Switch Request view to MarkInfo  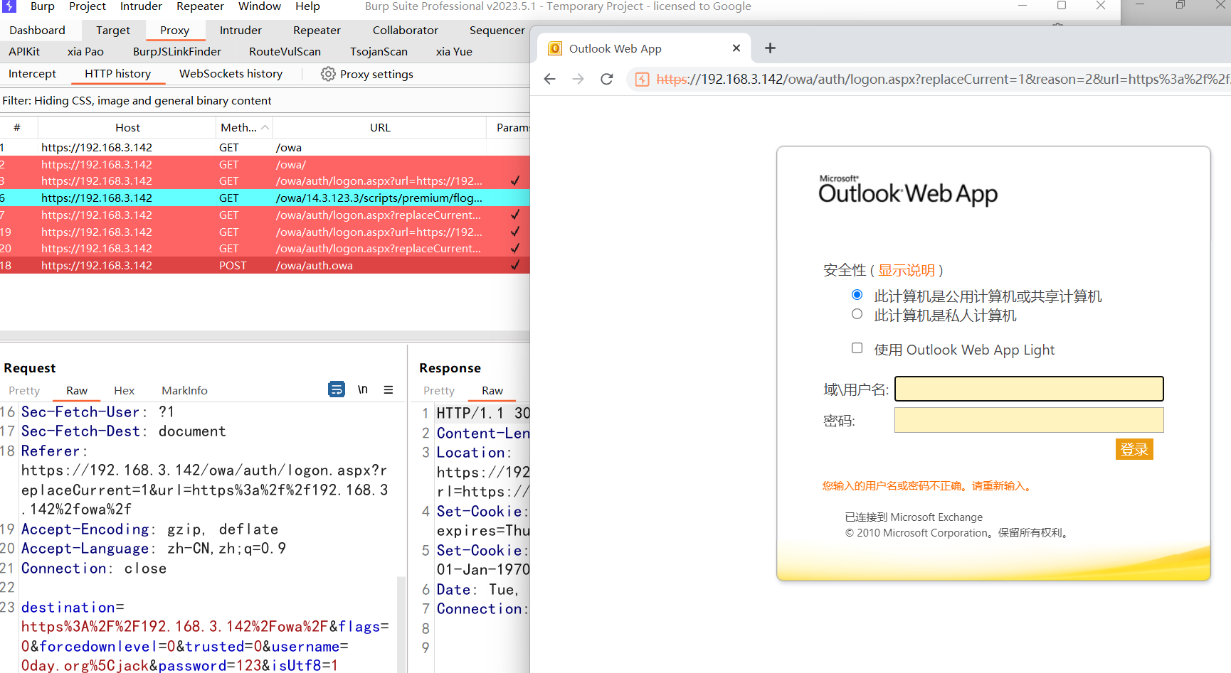[x=184, y=391]
